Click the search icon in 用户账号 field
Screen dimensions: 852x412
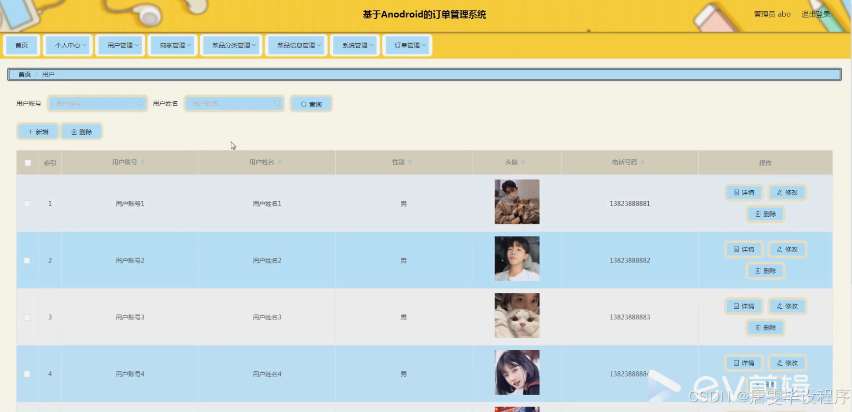(x=140, y=103)
